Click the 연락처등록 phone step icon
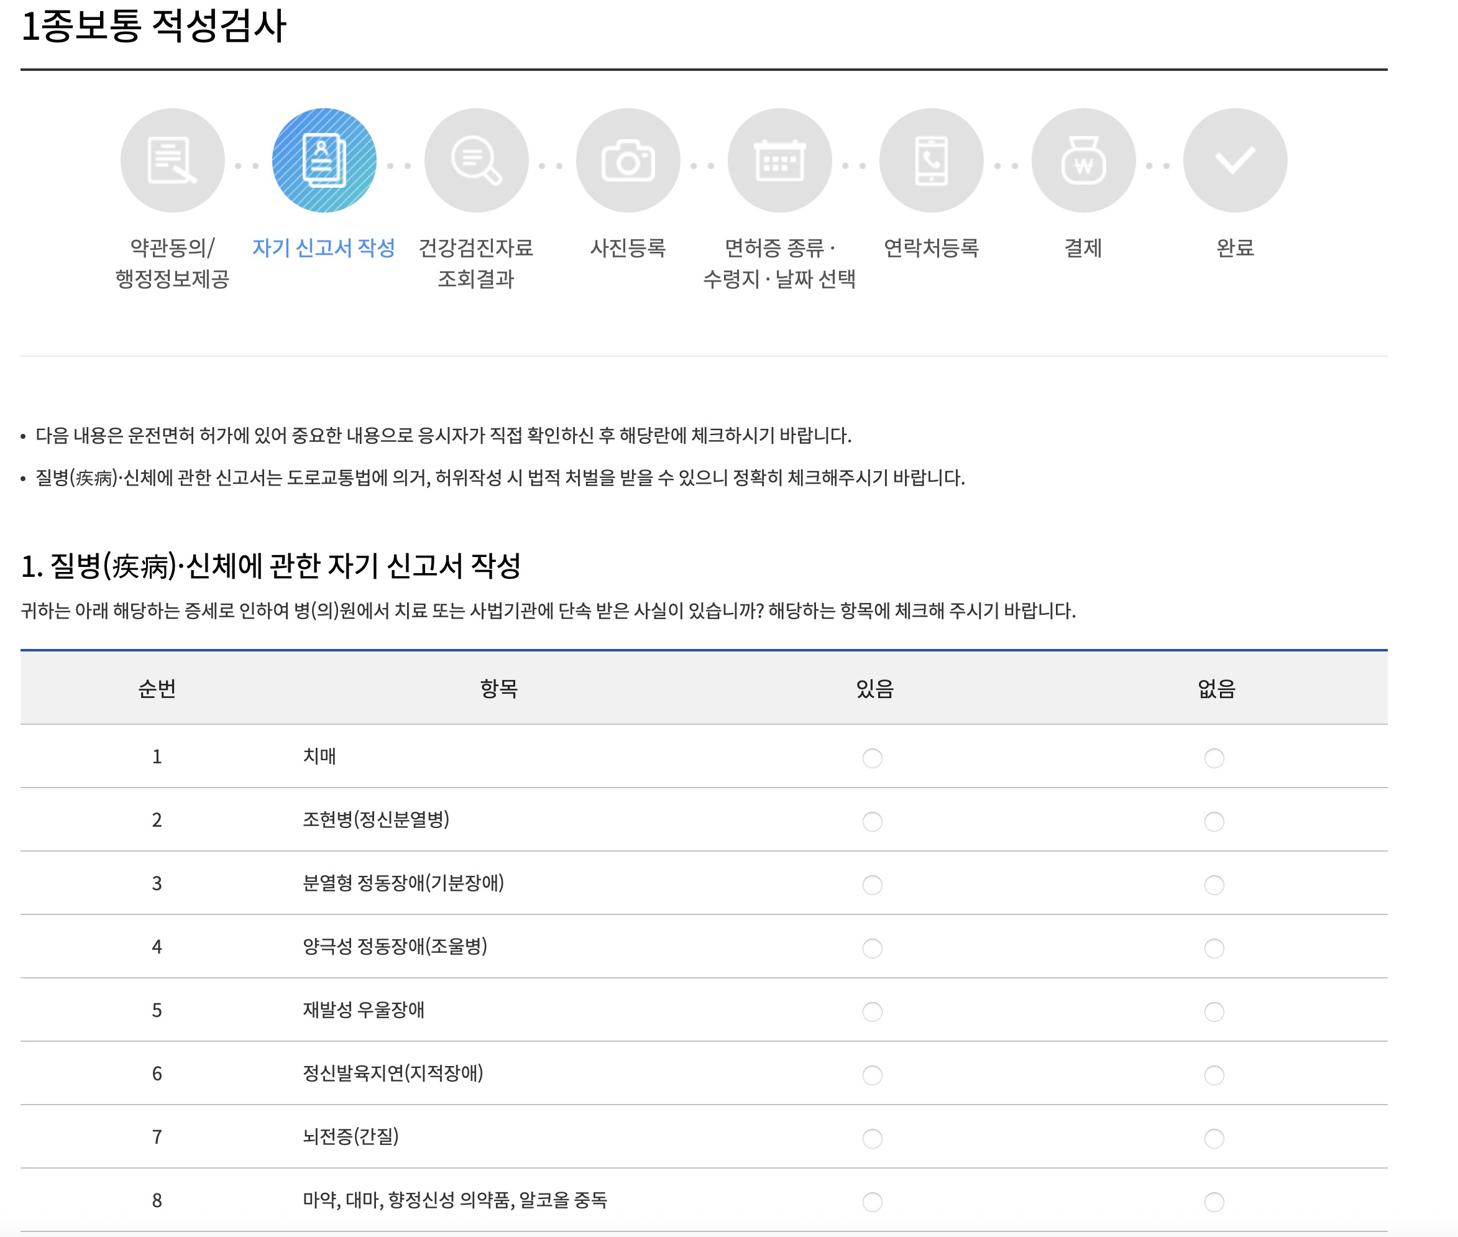 click(x=931, y=160)
